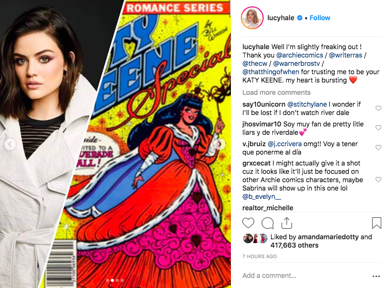Select the third carousel dot indicator
Viewport: 391px width, 288px height.
pyautogui.click(x=117, y=280)
